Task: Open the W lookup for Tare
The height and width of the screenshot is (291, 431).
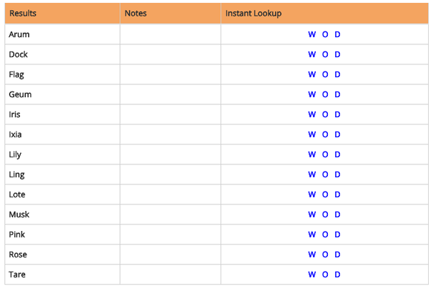Action: 311,275
